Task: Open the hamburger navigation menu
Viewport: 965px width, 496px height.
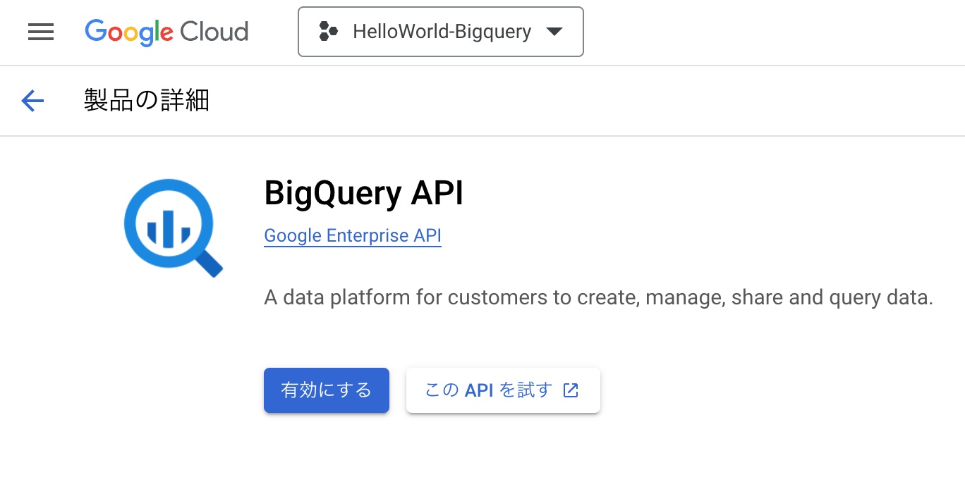Action: [41, 32]
